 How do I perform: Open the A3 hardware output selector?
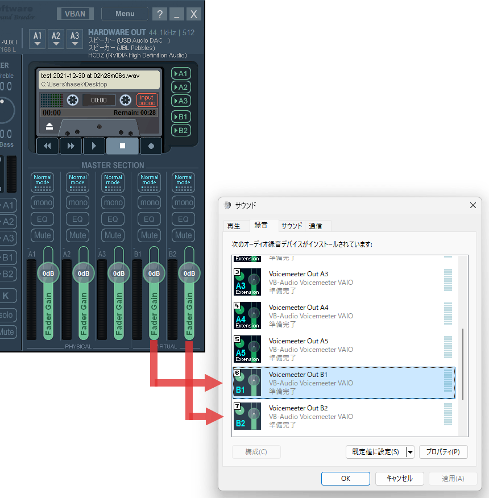click(74, 39)
